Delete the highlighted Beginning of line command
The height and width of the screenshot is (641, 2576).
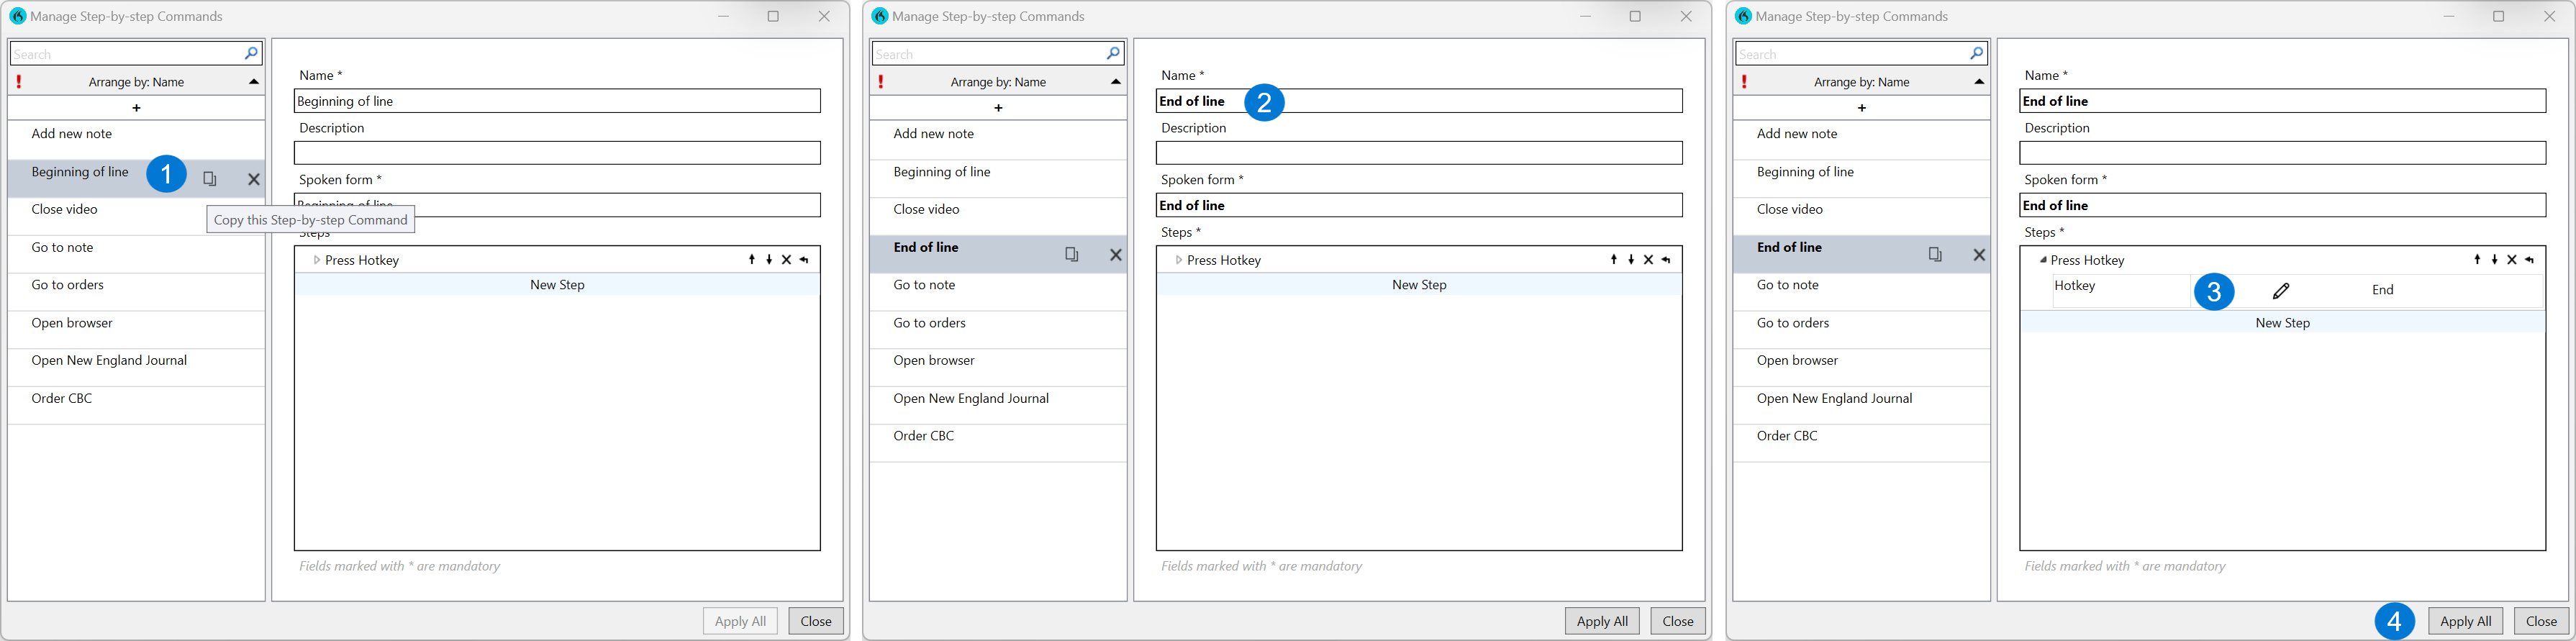pyautogui.click(x=254, y=179)
